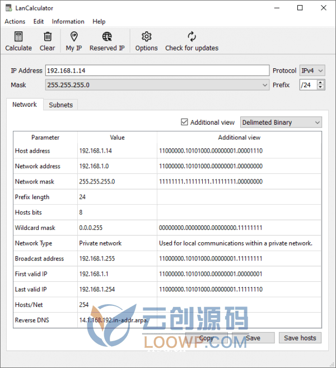This screenshot has height=368, width=336.
Task: Select the Private network value cell
Action: pos(117,243)
